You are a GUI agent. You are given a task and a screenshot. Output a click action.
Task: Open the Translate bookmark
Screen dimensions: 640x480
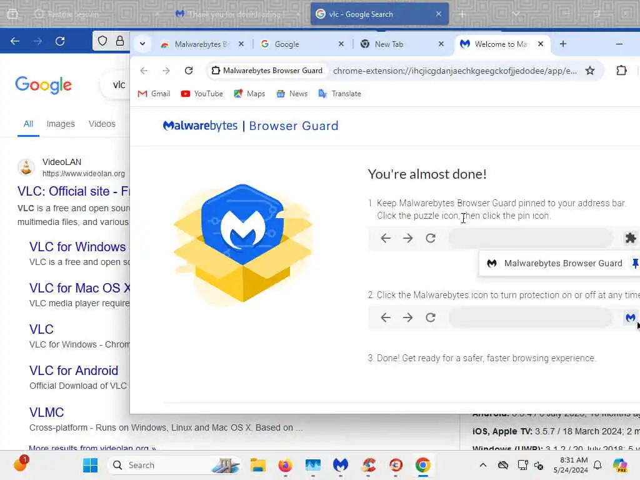[x=339, y=94]
